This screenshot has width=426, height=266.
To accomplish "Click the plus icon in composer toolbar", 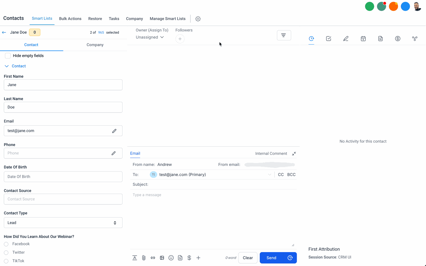I will pyautogui.click(x=198, y=258).
